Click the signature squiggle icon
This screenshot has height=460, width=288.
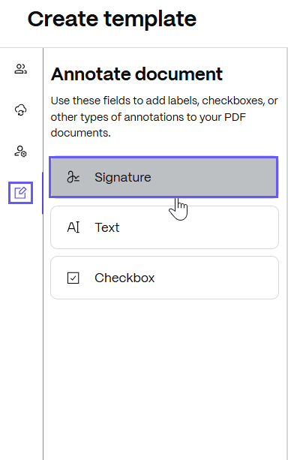(x=73, y=177)
